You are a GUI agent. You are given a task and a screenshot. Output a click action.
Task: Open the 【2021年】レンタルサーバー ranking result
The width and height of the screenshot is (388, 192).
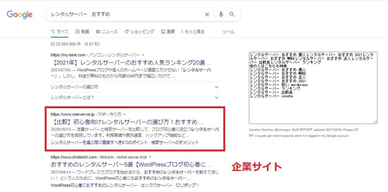130,62
